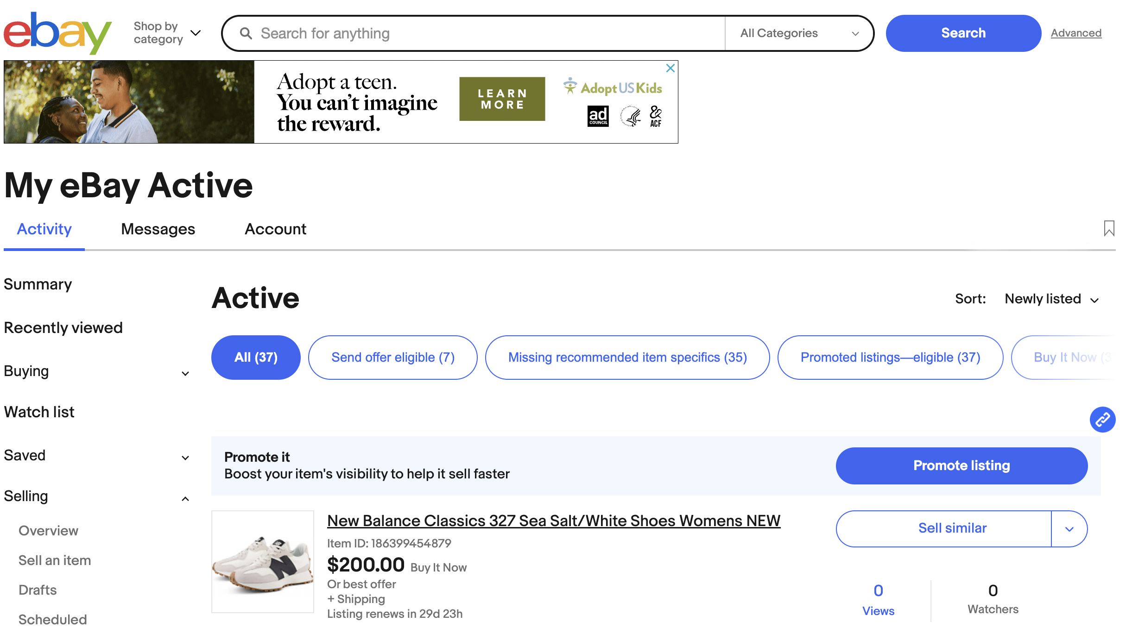Image resolution: width=1126 pixels, height=628 pixels.
Task: Open the Account tab
Action: pos(275,229)
